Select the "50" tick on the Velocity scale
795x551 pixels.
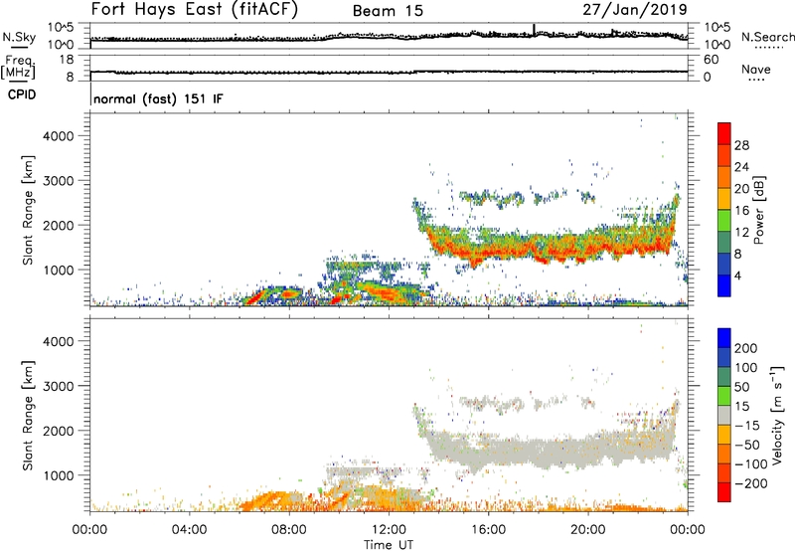[x=741, y=387]
